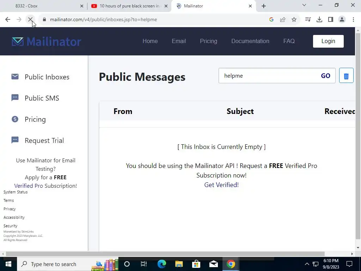Click the horizontal scrollbar right arrow
The width and height of the screenshot is (361, 271).
(x=352, y=254)
